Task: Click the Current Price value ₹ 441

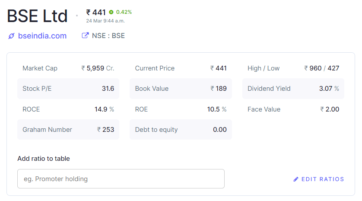Action: [x=219, y=68]
